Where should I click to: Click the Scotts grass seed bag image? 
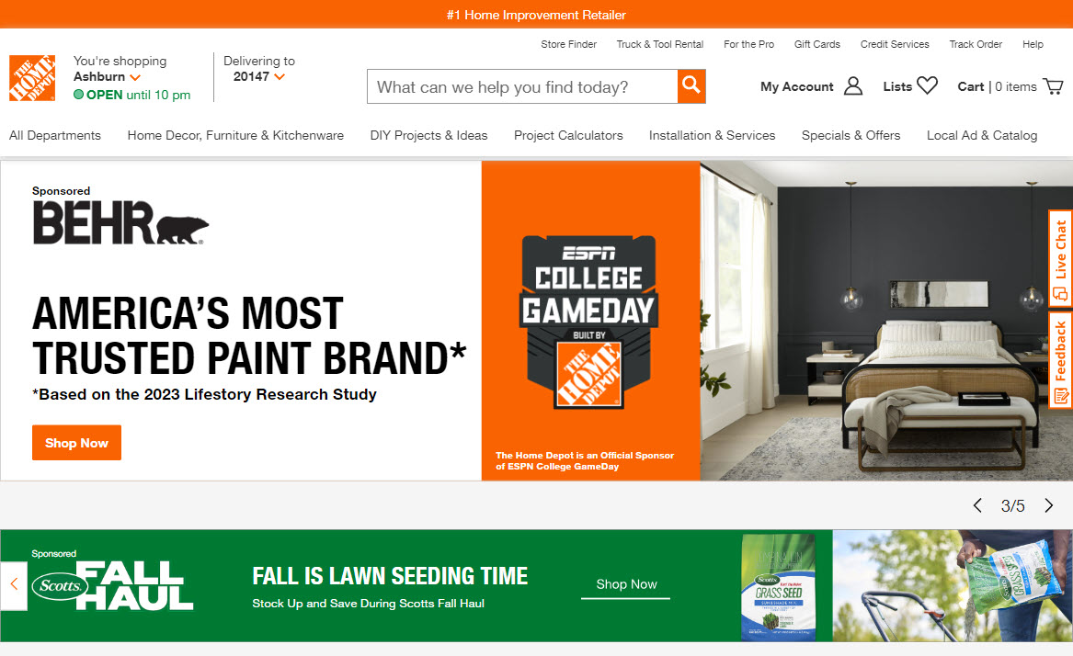coord(779,587)
